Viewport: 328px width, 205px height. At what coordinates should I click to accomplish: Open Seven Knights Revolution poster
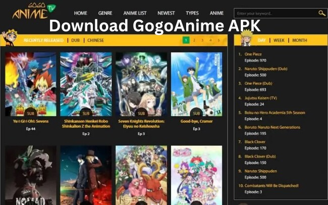tap(141, 84)
